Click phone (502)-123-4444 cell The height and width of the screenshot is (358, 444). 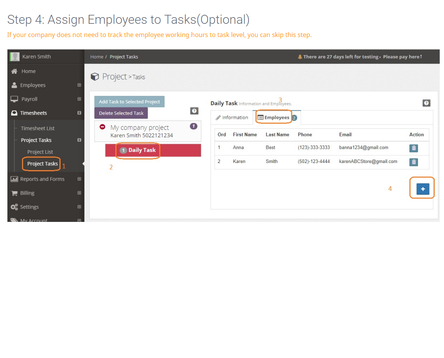point(314,161)
